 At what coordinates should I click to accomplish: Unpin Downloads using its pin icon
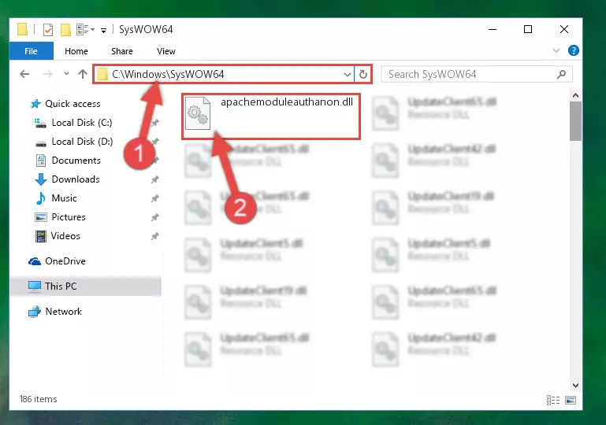[155, 179]
